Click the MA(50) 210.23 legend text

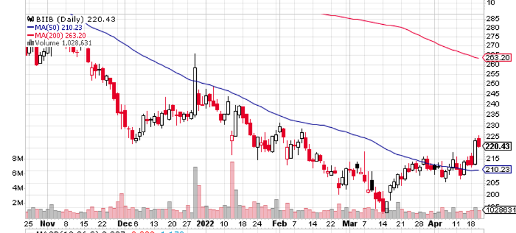click(58, 28)
